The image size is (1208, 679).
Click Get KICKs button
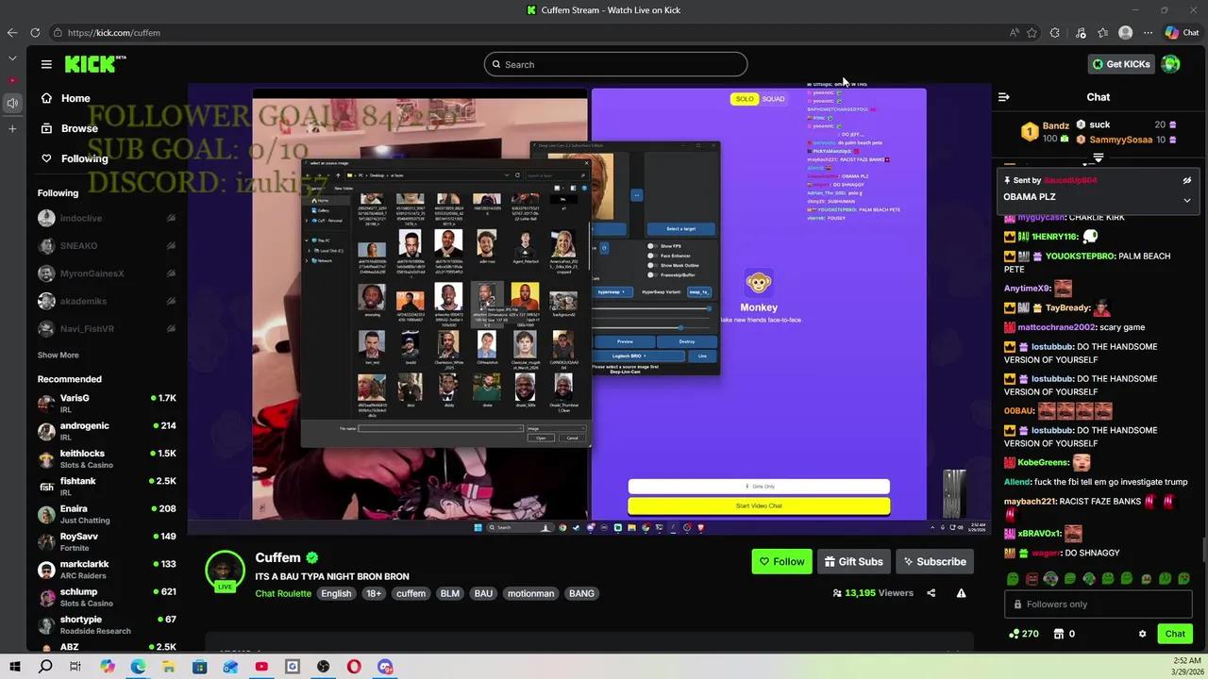(1121, 64)
